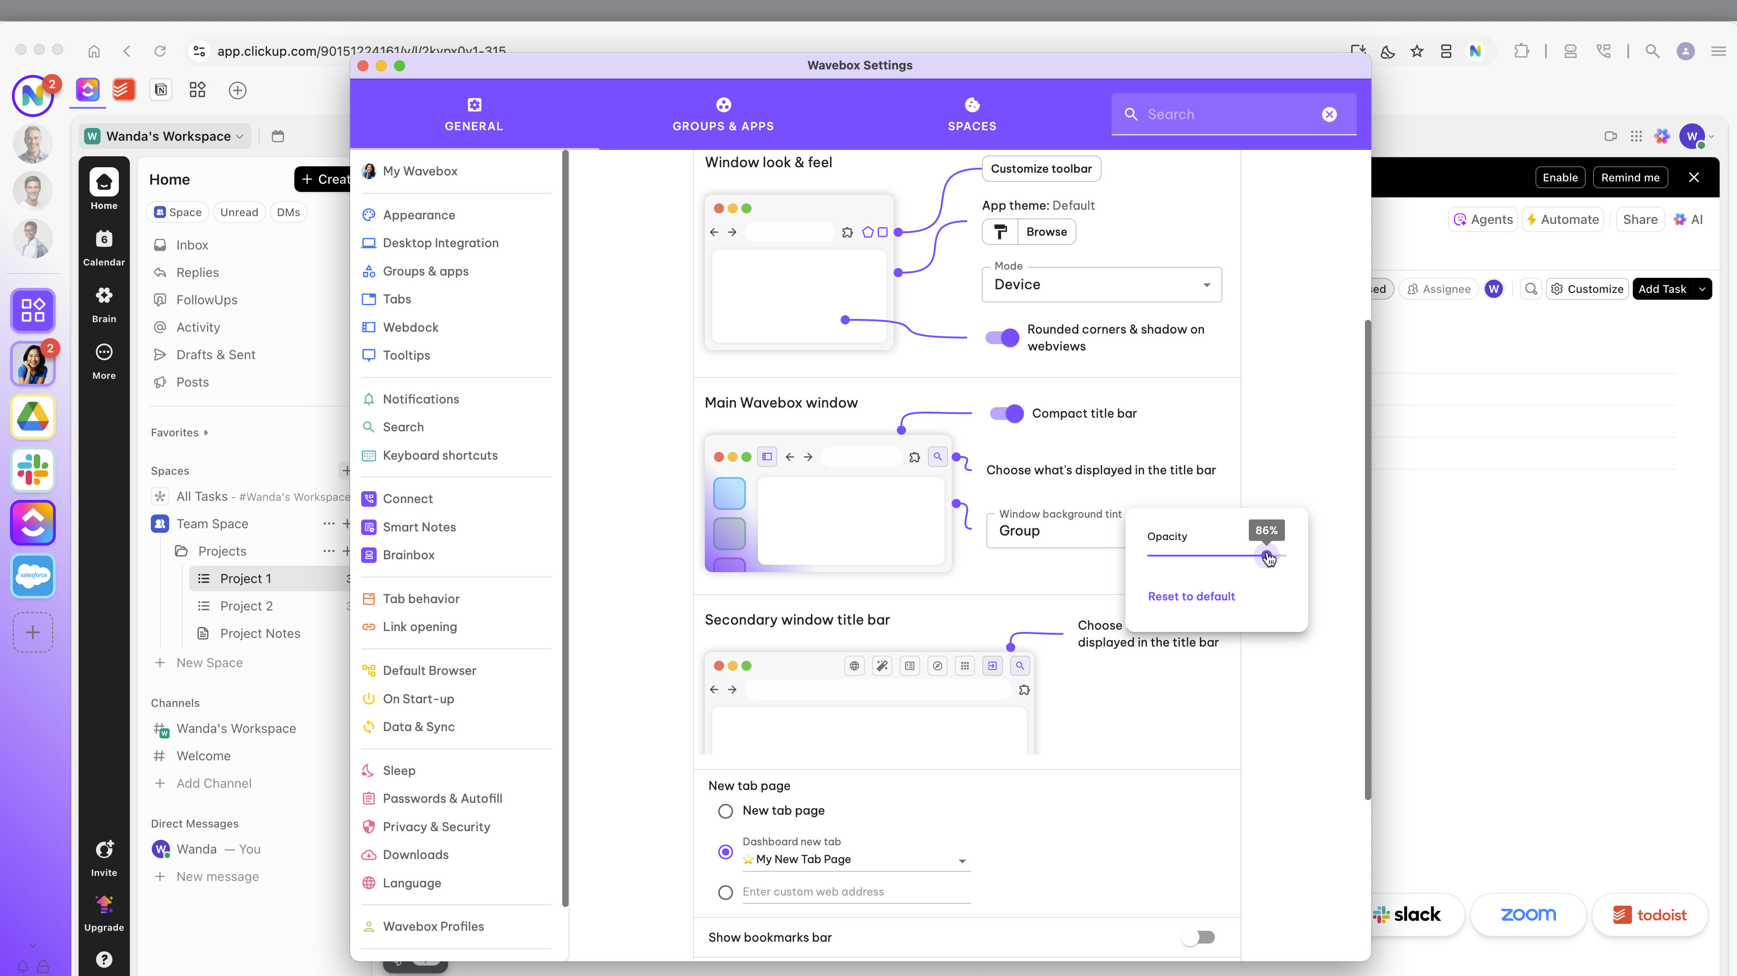Open ClickUp Calendar in dark sidebar
This screenshot has height=976, width=1737.
[x=104, y=247]
